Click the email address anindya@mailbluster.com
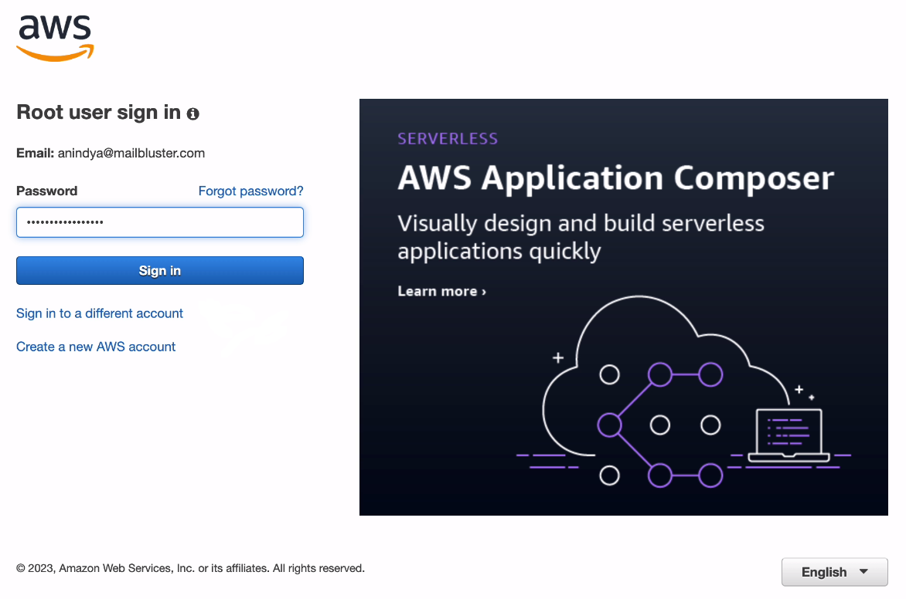The width and height of the screenshot is (906, 599). 131,153
